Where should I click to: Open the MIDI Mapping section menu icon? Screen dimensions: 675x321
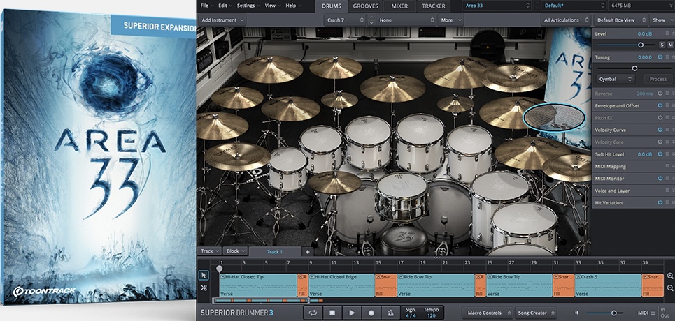[667, 166]
